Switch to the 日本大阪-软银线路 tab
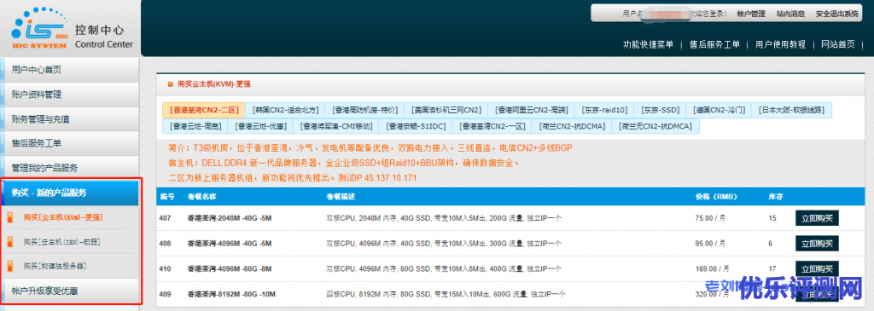The height and width of the screenshot is (311, 874). pos(791,110)
